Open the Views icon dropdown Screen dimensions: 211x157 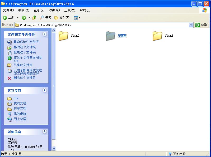tap(77, 18)
